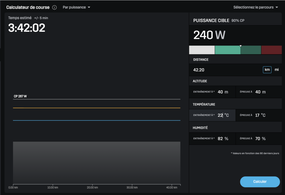Click the '90% CP' label
285x195 pixels.
238,21
